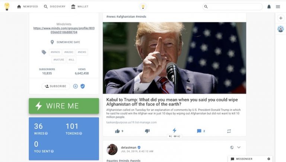Go to the Newsfeed tab
Viewport: 286px width, 162px height.
(x=28, y=7)
